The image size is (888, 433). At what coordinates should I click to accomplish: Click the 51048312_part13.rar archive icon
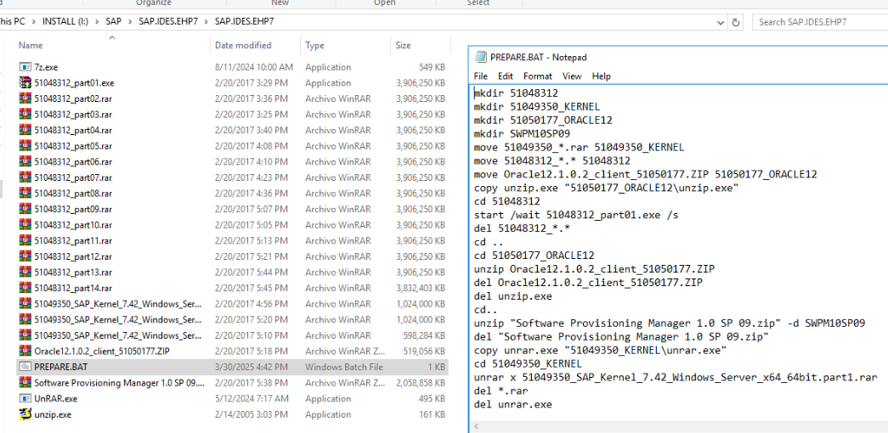(x=25, y=273)
